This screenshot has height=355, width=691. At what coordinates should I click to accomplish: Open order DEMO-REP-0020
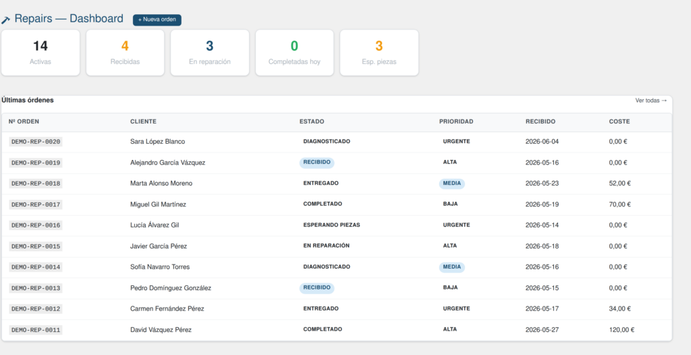[36, 142]
